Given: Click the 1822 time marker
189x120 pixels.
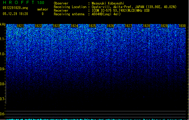Looking at the screenshot, I should click(x=38, y=26).
